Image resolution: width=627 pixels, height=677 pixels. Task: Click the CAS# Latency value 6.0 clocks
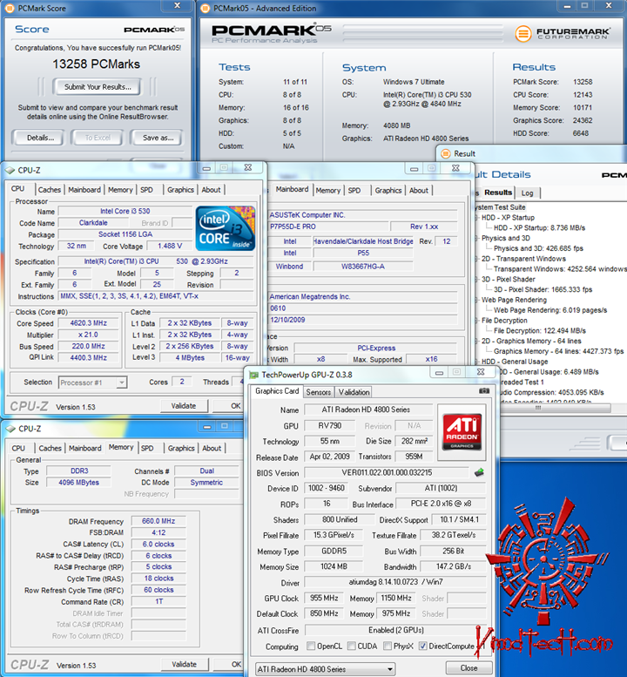pyautogui.click(x=158, y=545)
